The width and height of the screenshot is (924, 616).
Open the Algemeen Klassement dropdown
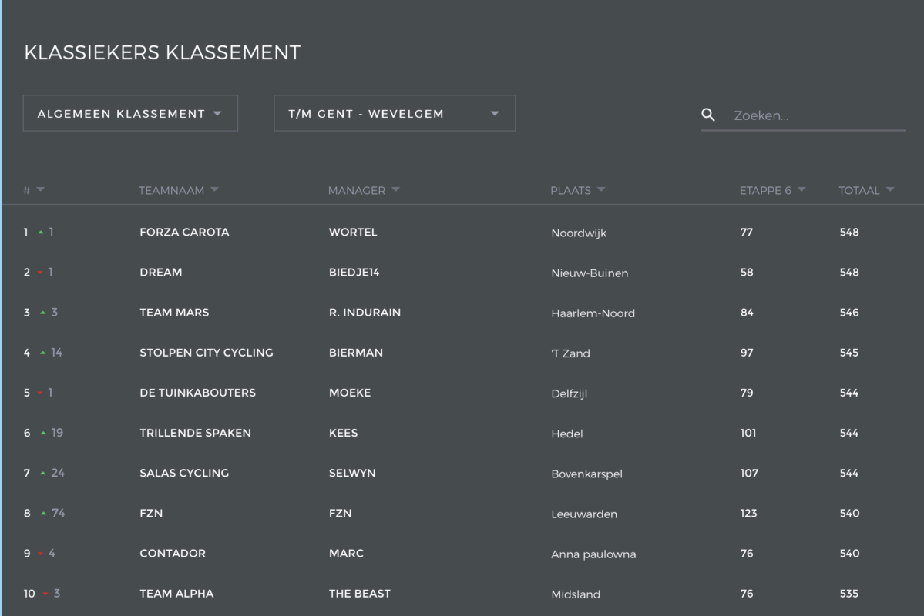coord(130,113)
